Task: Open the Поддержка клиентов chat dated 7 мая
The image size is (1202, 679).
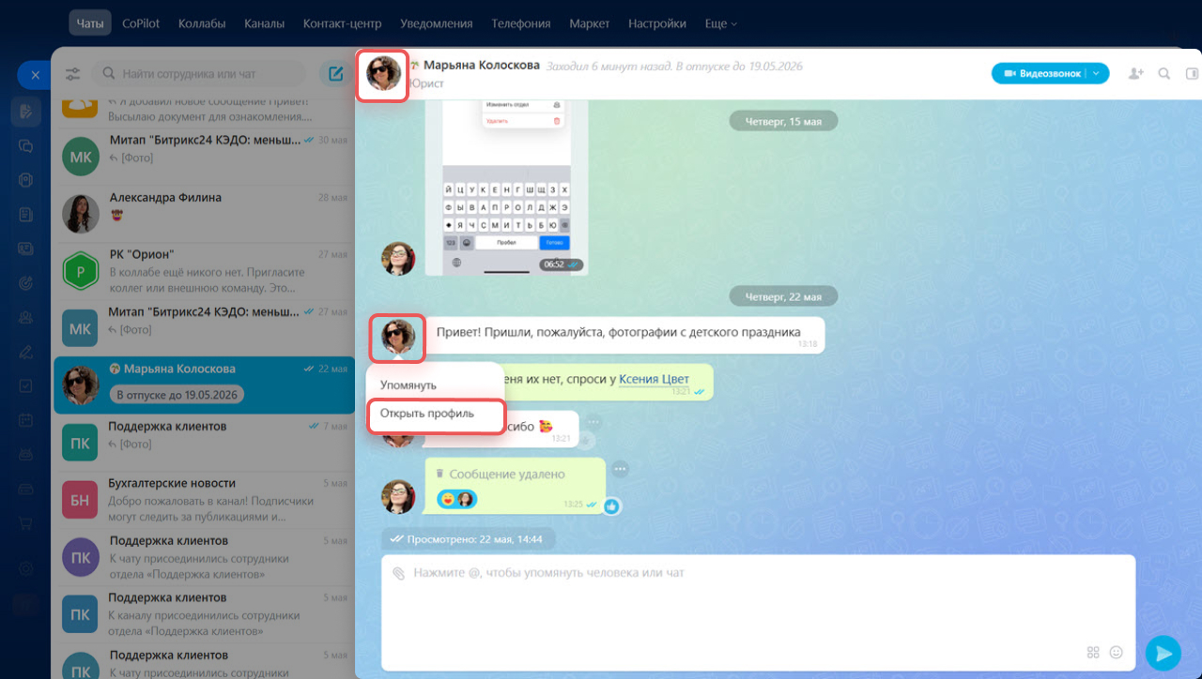Action: pyautogui.click(x=205, y=442)
